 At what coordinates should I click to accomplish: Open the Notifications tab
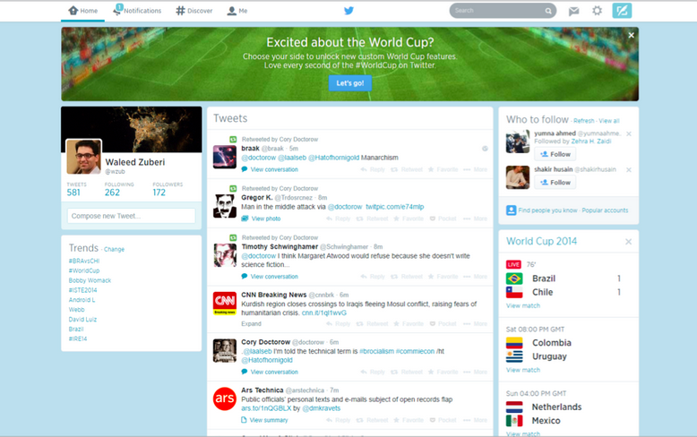137,11
